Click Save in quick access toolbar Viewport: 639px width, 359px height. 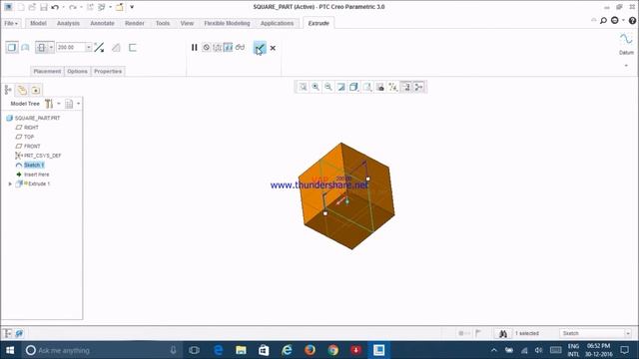click(44, 7)
